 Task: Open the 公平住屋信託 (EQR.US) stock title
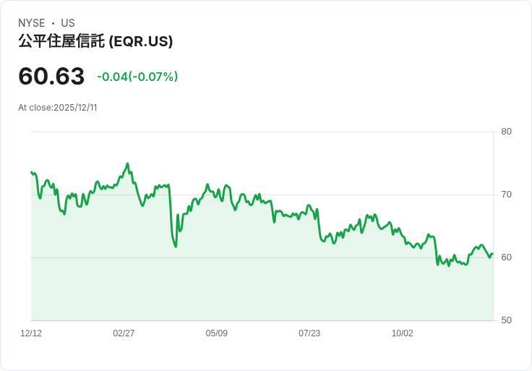coord(95,42)
